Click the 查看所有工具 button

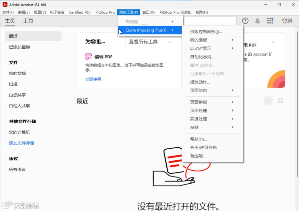(x=143, y=42)
